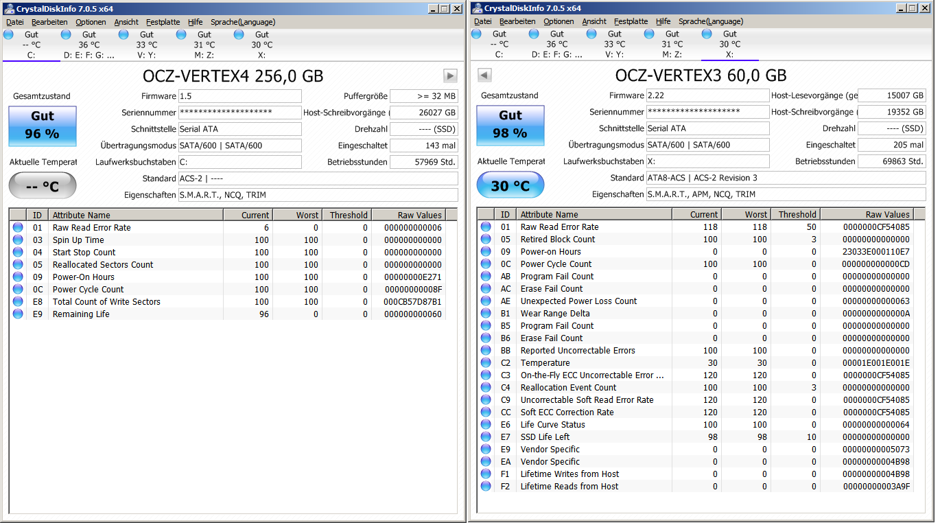940x523 pixels.
Task: Select drive M: Z: in left window
Action: click(x=204, y=45)
